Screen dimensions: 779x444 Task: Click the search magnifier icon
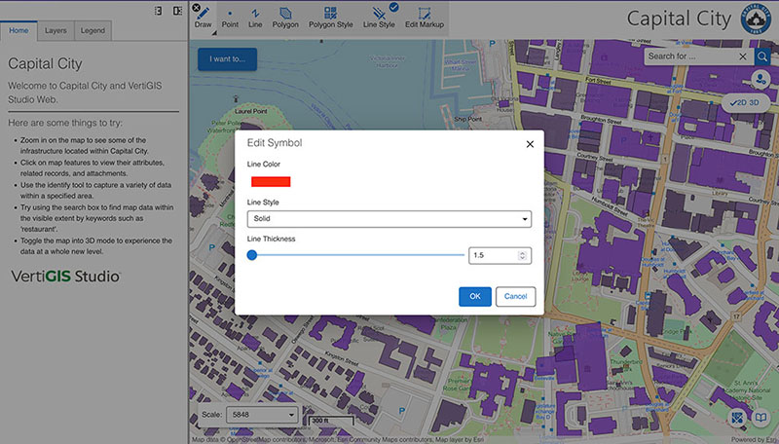point(762,56)
